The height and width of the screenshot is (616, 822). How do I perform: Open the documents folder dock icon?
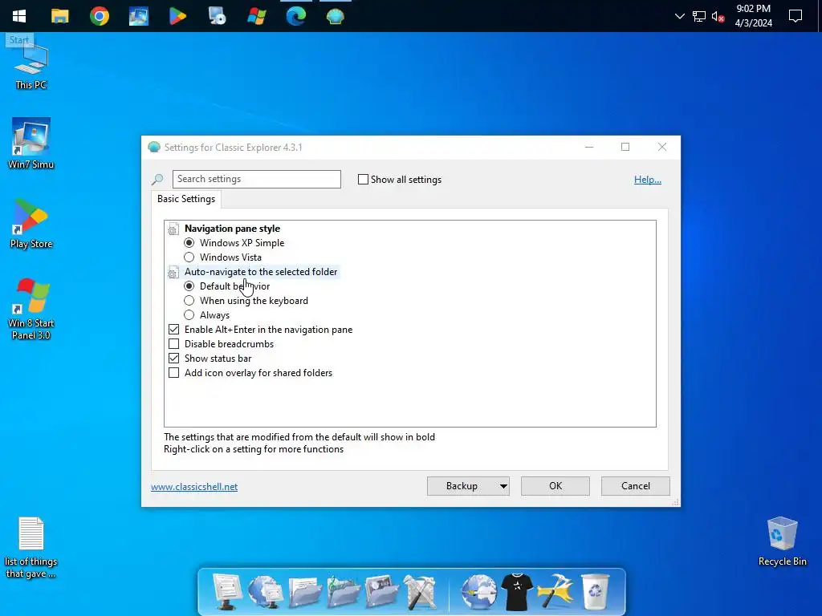point(304,592)
